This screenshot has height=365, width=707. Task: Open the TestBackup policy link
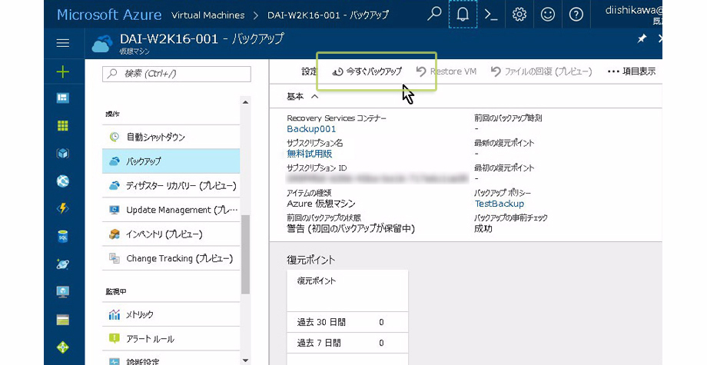click(x=499, y=204)
